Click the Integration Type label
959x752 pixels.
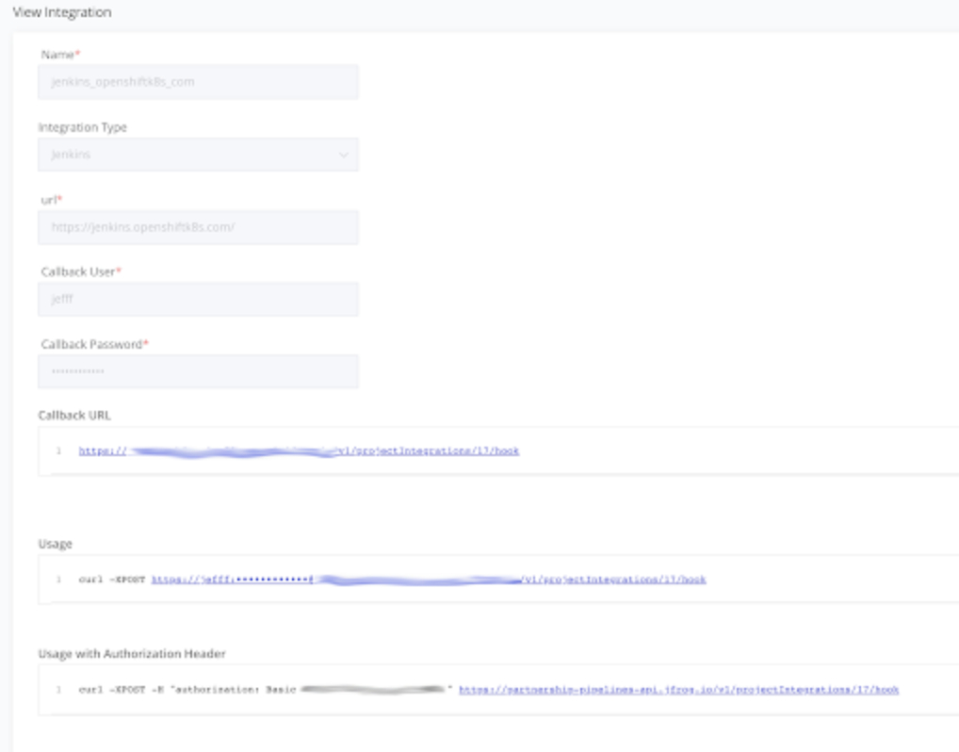tap(83, 126)
